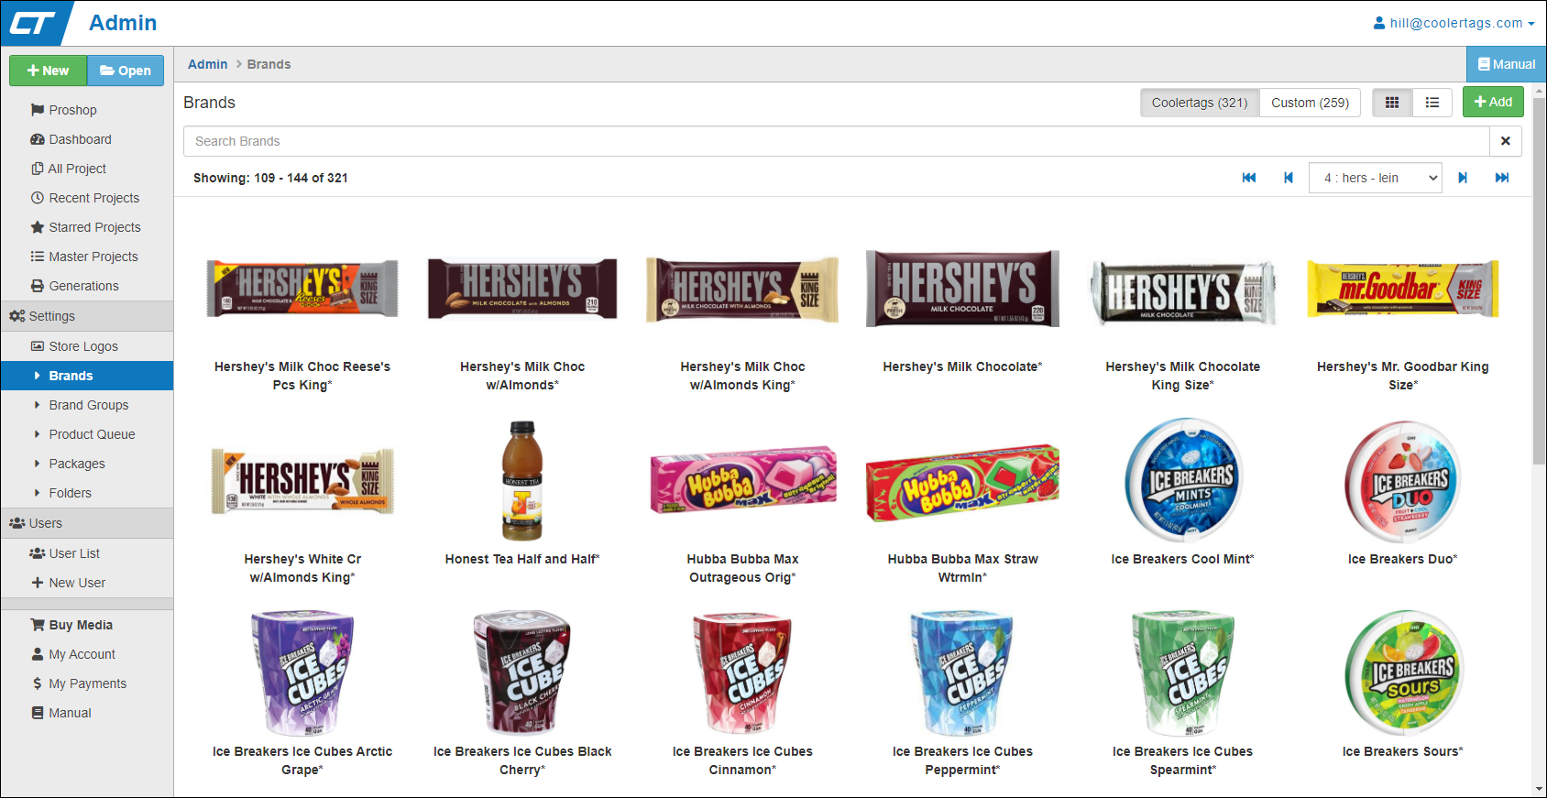Select the Custom (259) tab

pyautogui.click(x=1310, y=103)
